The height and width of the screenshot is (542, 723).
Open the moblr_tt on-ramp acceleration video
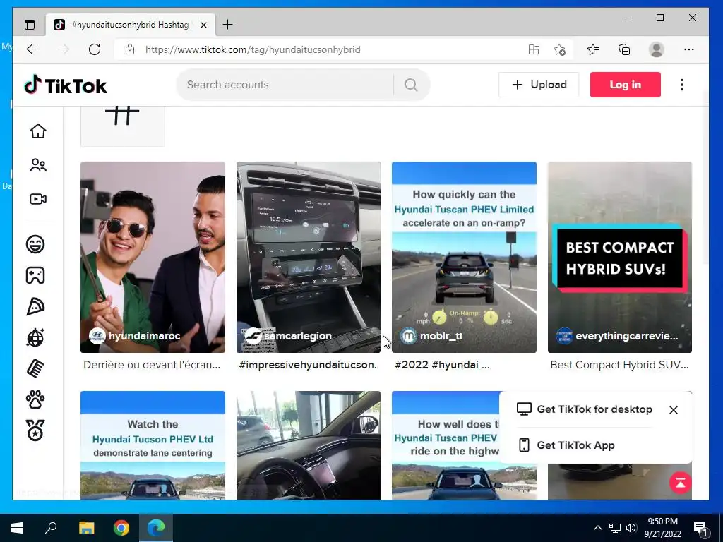click(x=464, y=257)
